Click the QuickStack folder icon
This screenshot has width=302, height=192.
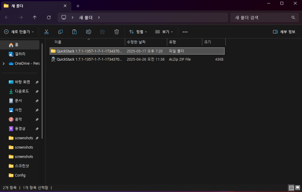click(x=53, y=51)
